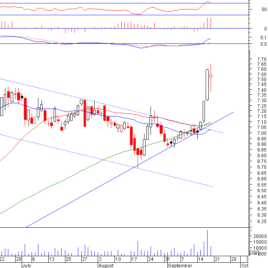The height and width of the screenshot is (268, 268).
Task: Click the date label 14 in September
Action: pos(200,259)
